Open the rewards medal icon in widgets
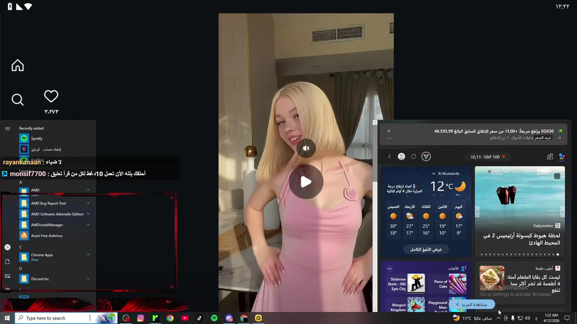This screenshot has width=577, height=324. pos(426,157)
